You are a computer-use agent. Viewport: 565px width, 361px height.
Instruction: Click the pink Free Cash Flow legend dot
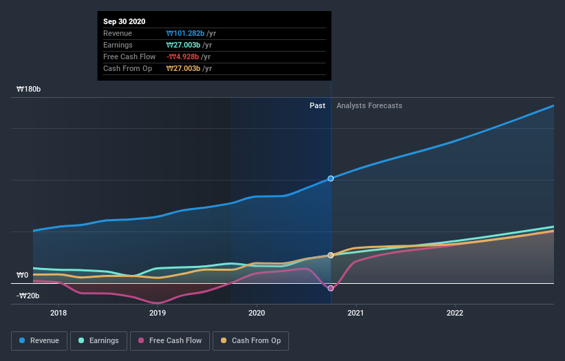pos(141,340)
